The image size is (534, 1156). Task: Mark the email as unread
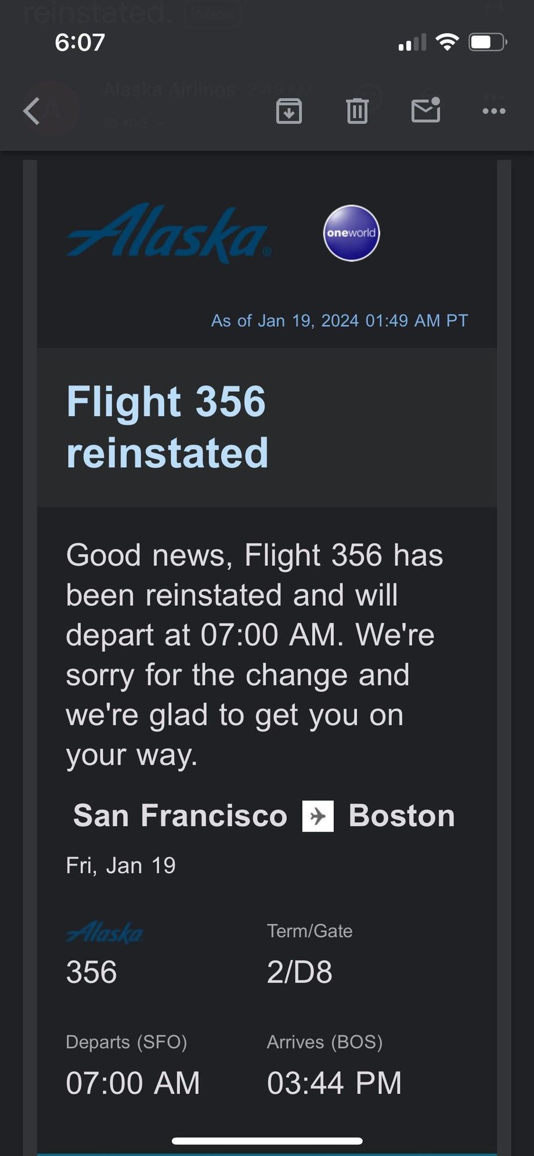coord(425,110)
